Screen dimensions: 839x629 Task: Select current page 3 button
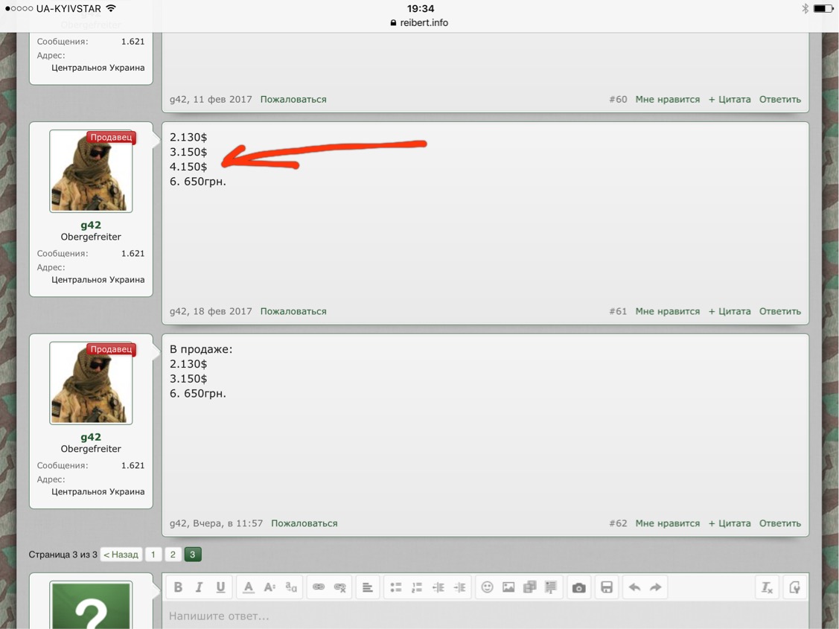coord(193,555)
